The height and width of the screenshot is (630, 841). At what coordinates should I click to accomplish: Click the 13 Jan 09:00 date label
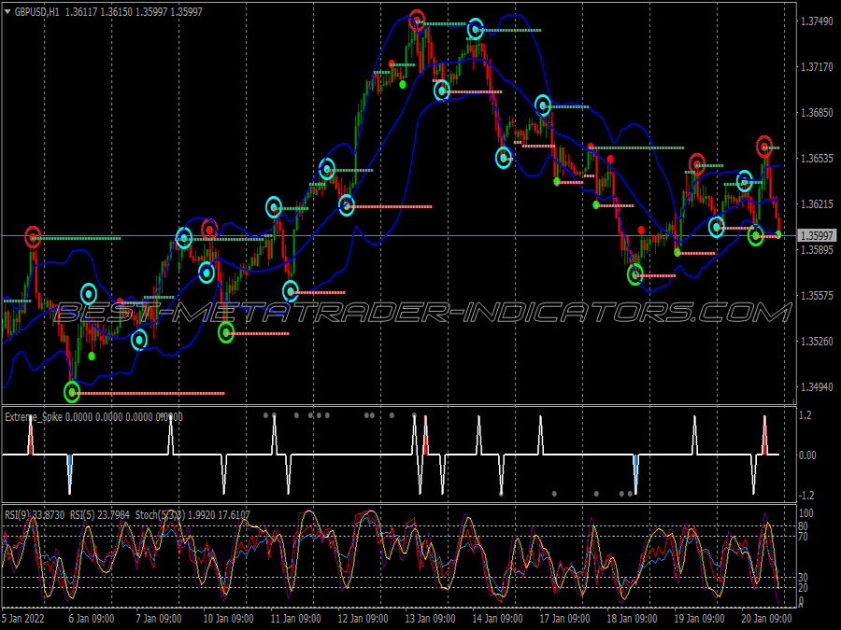point(430,619)
